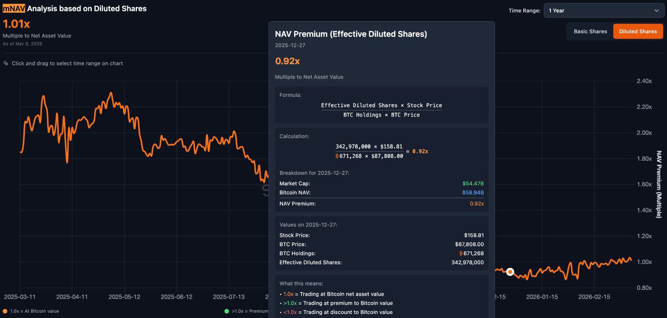Click green legend dot for Premium
This screenshot has height=318, width=667.
[227, 311]
